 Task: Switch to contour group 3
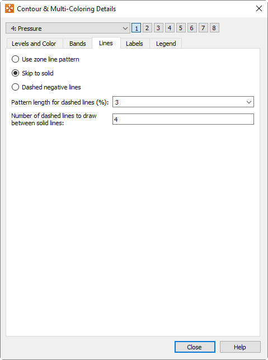158,28
